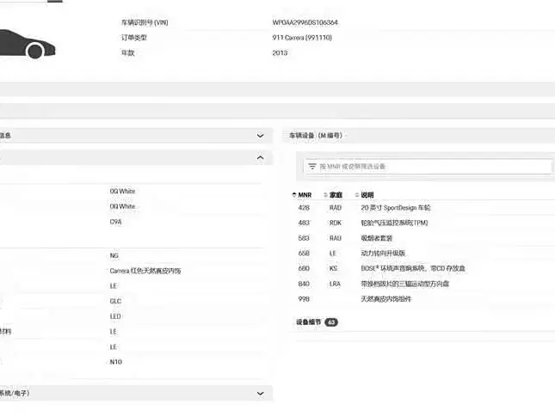Sort table by MNR column

pos(301,195)
